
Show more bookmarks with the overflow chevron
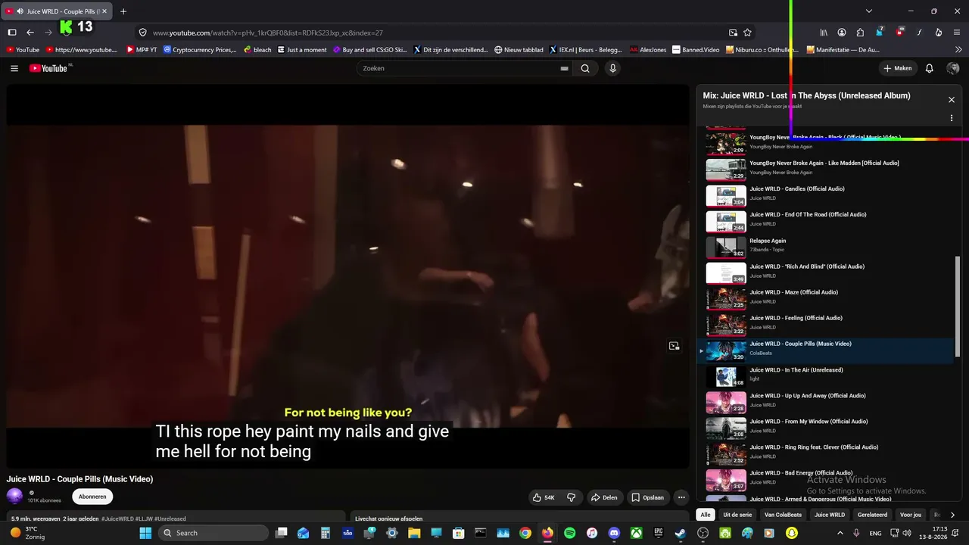tap(958, 50)
